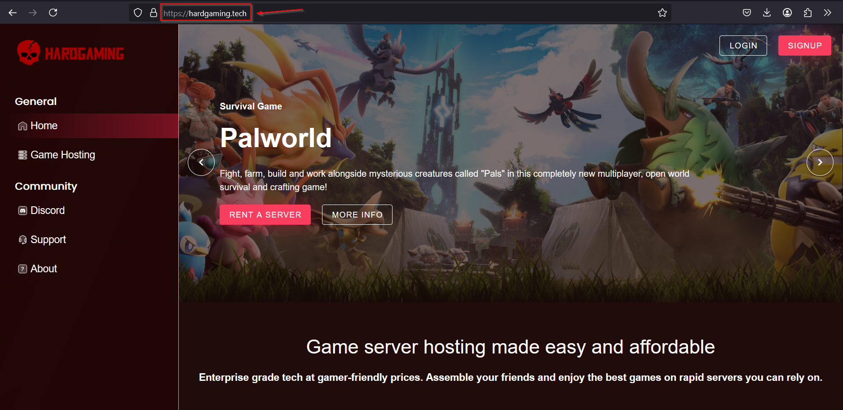843x410 pixels.
Task: Go back a slide with left arrow chevron
Action: click(201, 162)
